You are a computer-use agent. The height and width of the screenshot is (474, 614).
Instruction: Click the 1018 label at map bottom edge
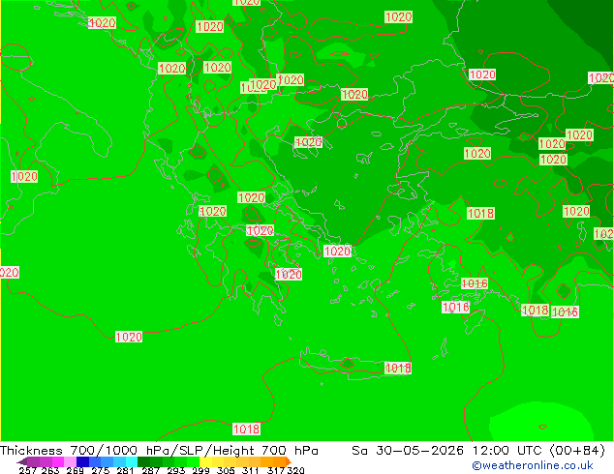point(246,430)
